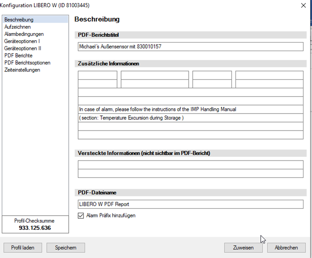Click the IMP Handling Manual instruction line

[x=190, y=109]
